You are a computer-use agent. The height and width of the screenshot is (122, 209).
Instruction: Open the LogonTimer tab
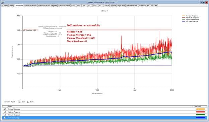[121, 6]
